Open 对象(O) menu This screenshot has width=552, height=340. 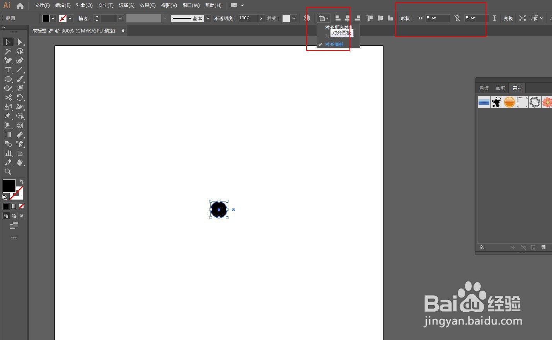84,5
